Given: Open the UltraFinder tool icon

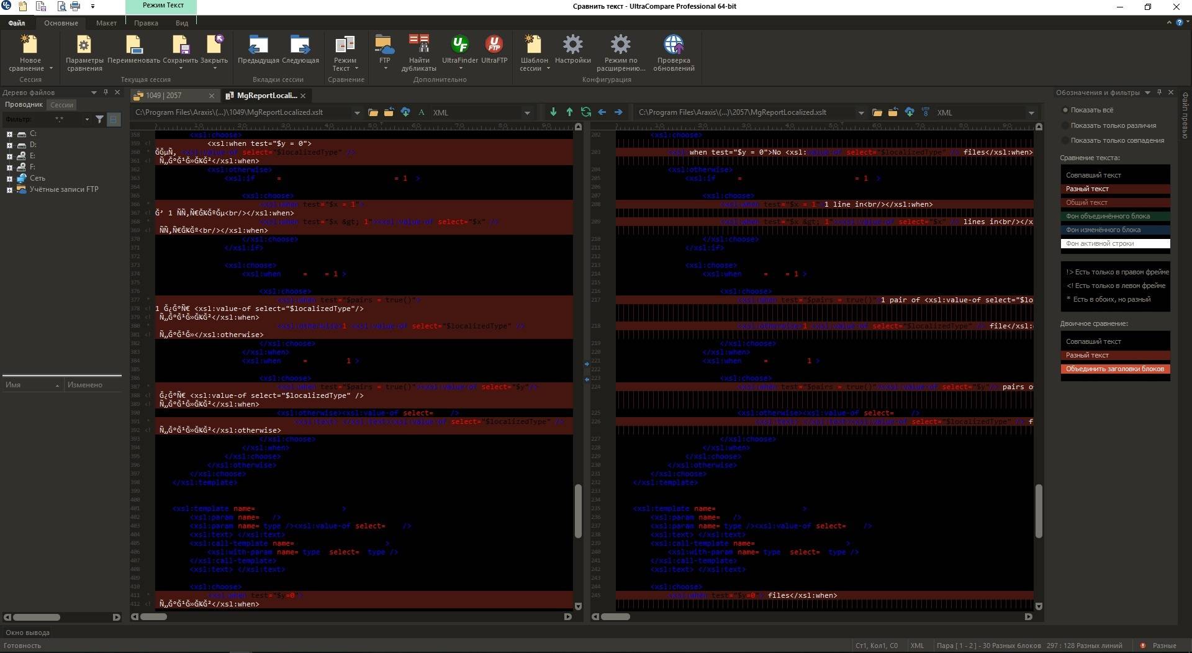Looking at the screenshot, I should (x=459, y=45).
